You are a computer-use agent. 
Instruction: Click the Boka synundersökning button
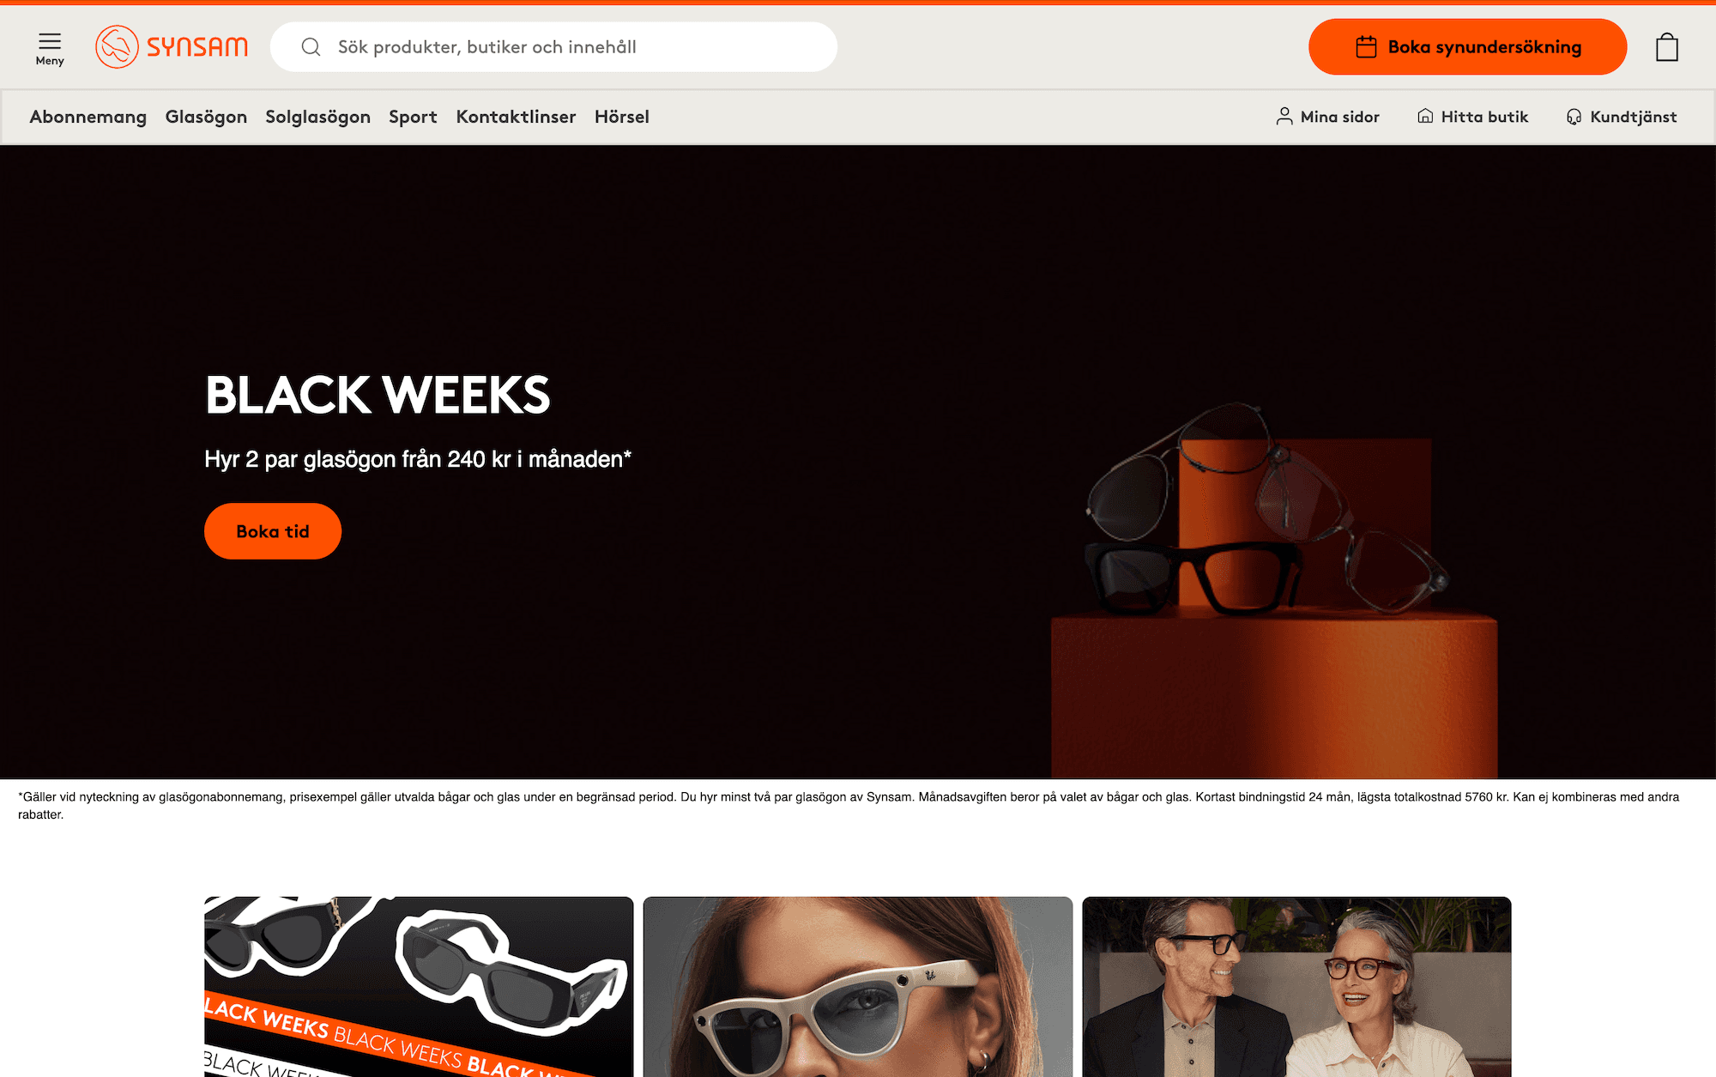click(1467, 47)
